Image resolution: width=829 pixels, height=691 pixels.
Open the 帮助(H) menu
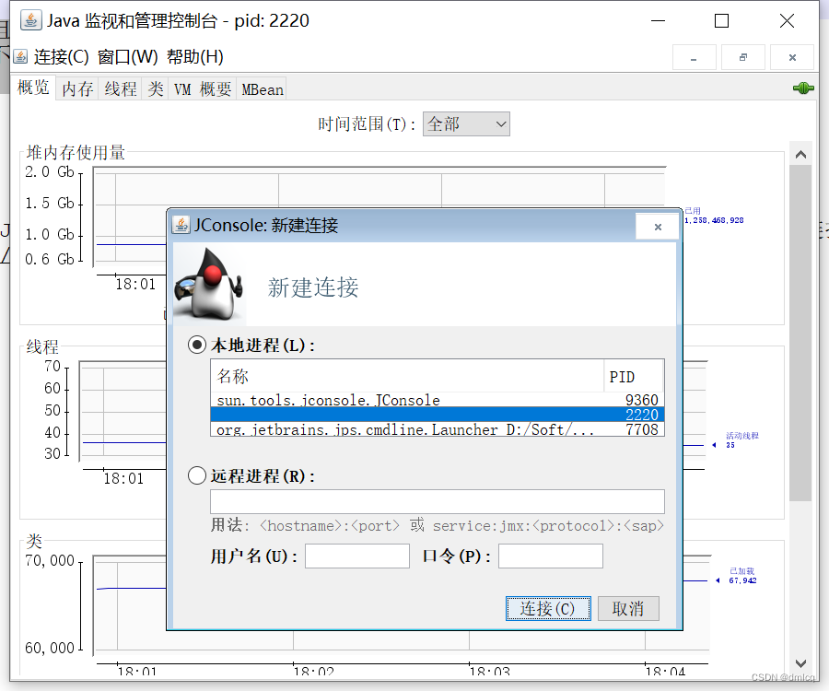pyautogui.click(x=195, y=56)
